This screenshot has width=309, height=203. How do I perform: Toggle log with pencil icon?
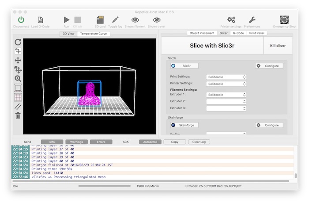(115, 20)
